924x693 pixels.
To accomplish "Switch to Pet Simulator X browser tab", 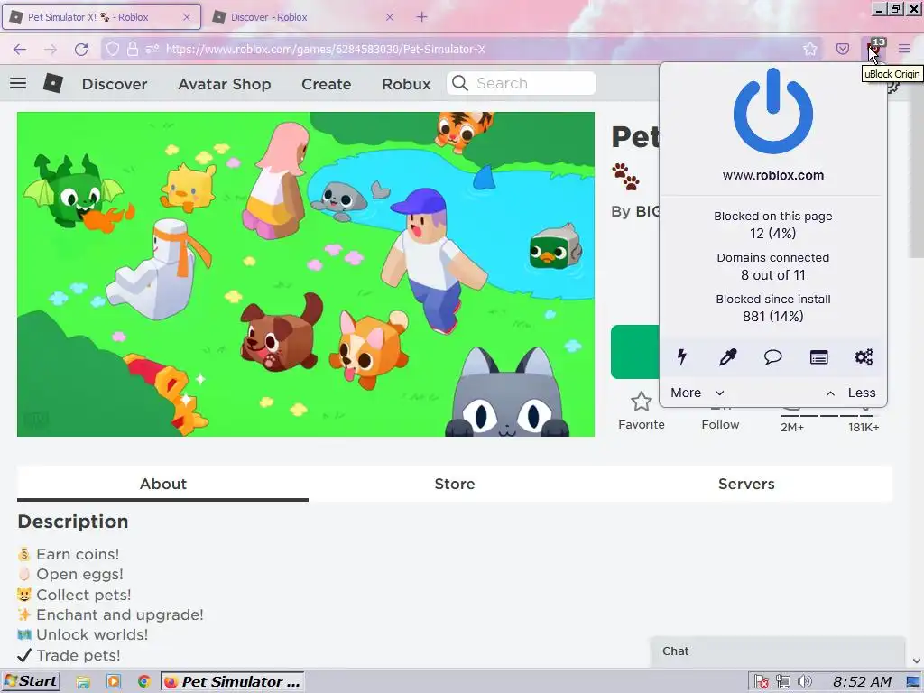I will point(101,17).
